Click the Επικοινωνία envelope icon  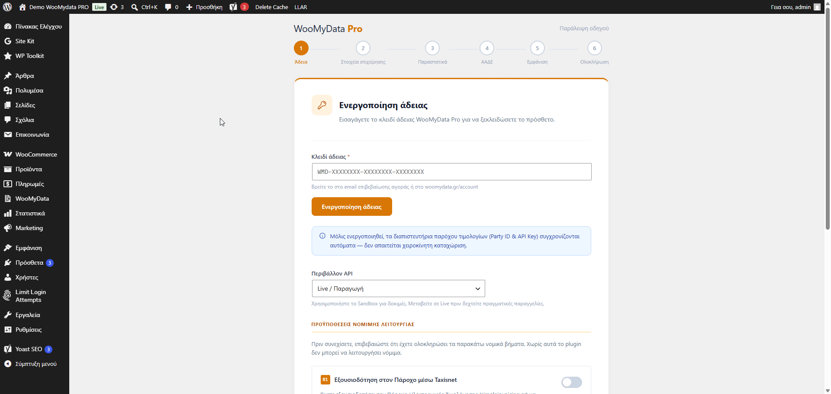(x=8, y=135)
